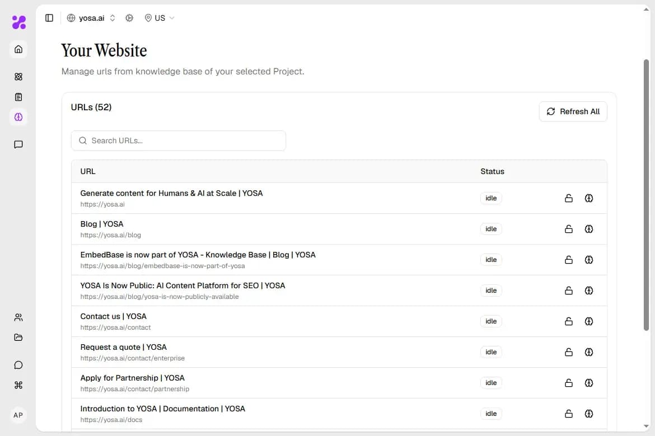Click idle status badge in Contact us row

click(x=491, y=321)
